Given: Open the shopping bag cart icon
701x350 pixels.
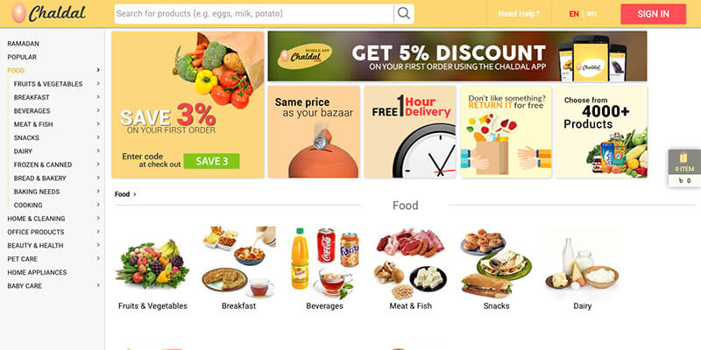Looking at the screenshot, I should [683, 158].
